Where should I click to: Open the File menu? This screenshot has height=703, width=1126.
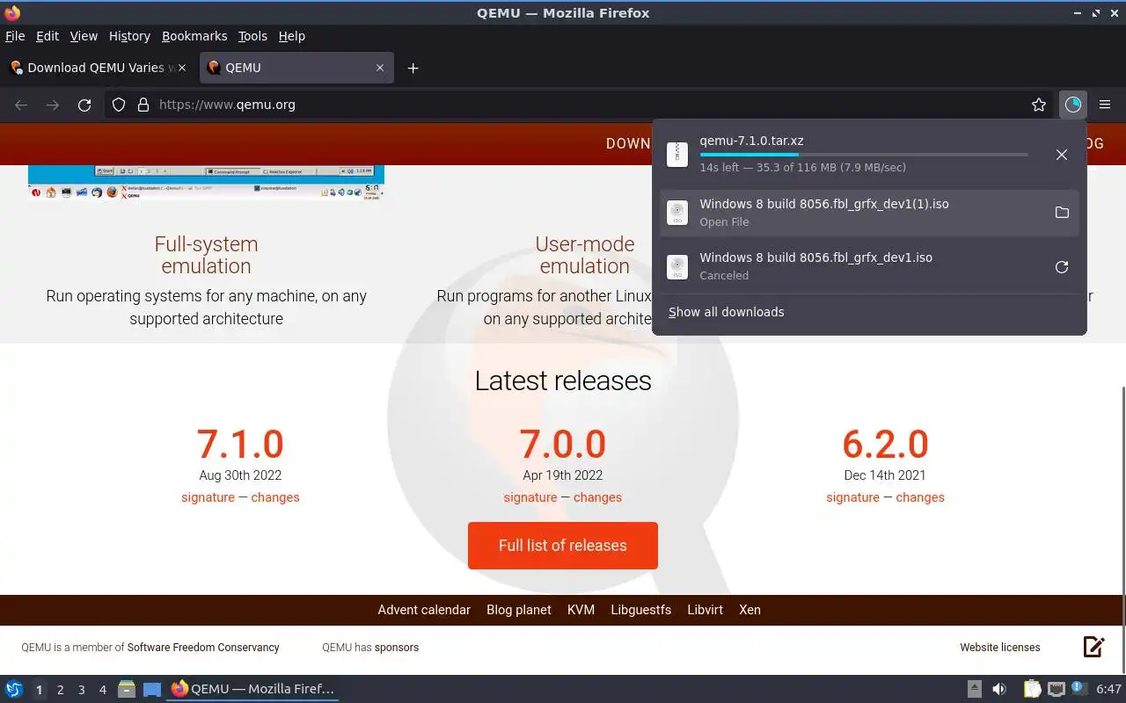pyautogui.click(x=15, y=36)
